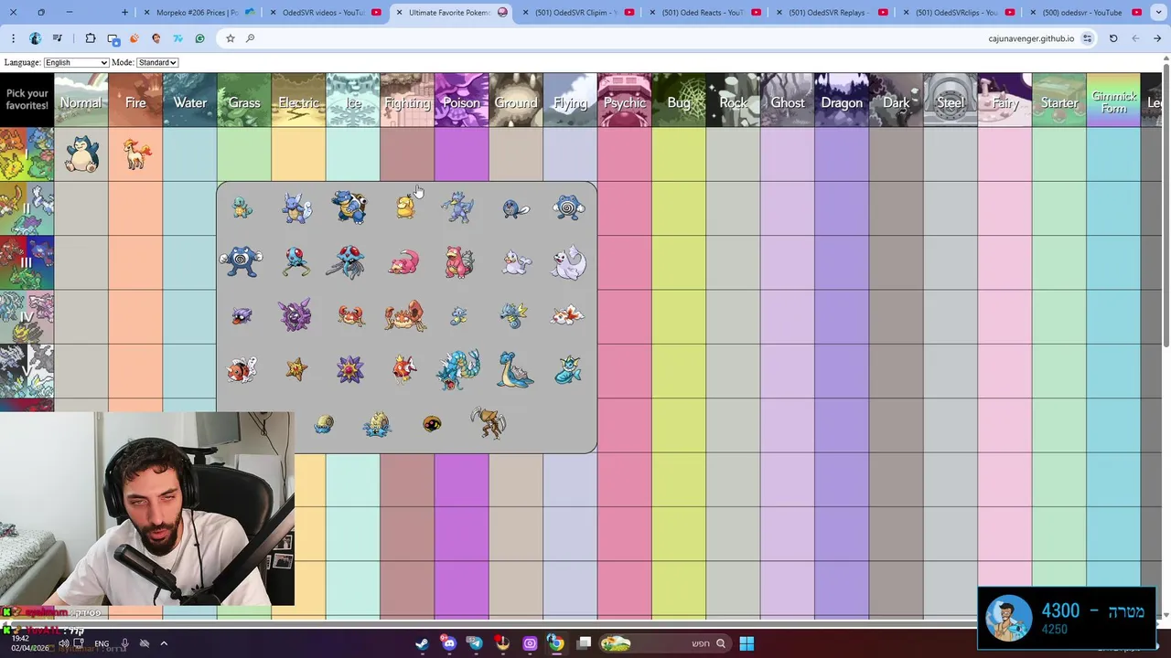The height and width of the screenshot is (658, 1171).
Task: Select Dewgong in the Water popup
Action: (568, 262)
